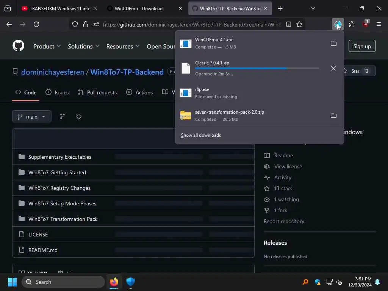Open the Code tab
The image size is (388, 291).
[x=26, y=92]
